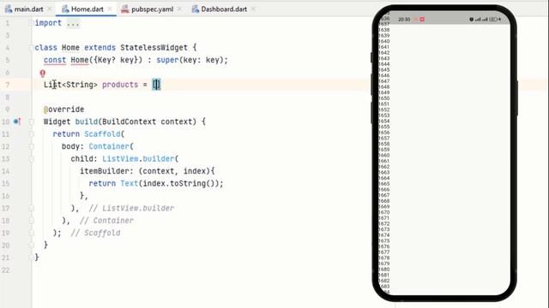This screenshot has height=308, width=549.
Task: Collapse the Home class at line 4
Action: (x=31, y=48)
